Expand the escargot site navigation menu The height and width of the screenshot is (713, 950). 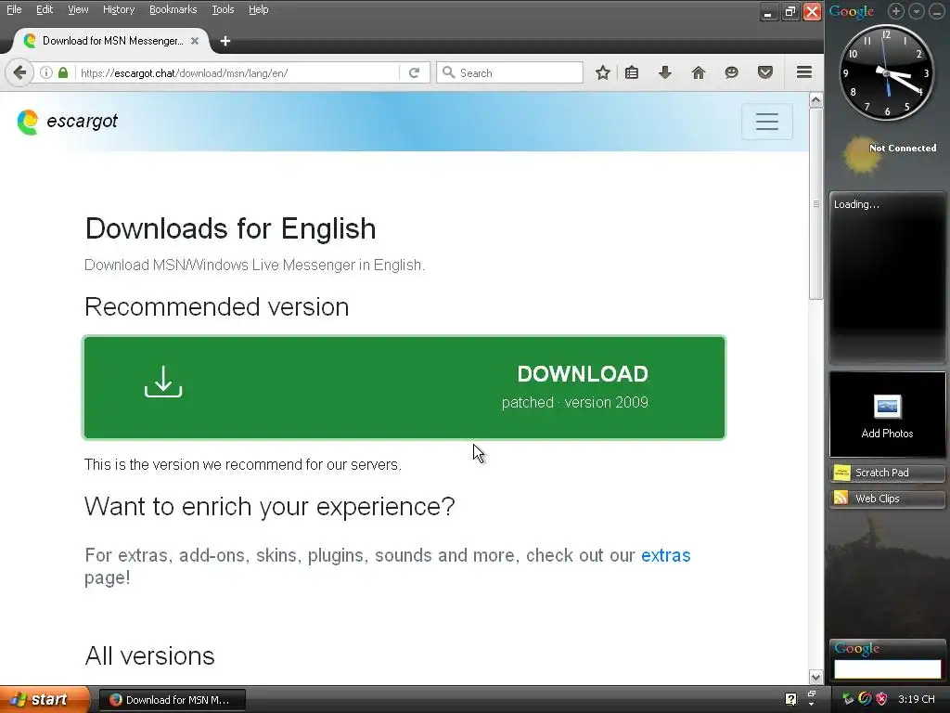point(767,122)
